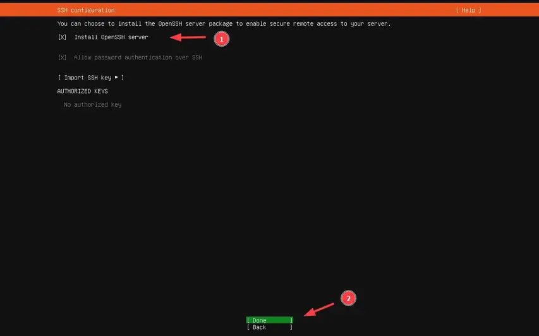Expand the Import SSH key menu

(90, 78)
